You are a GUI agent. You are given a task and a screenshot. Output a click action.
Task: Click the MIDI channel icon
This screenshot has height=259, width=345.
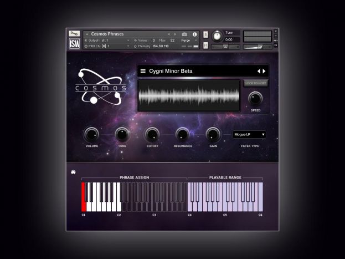click(86, 46)
